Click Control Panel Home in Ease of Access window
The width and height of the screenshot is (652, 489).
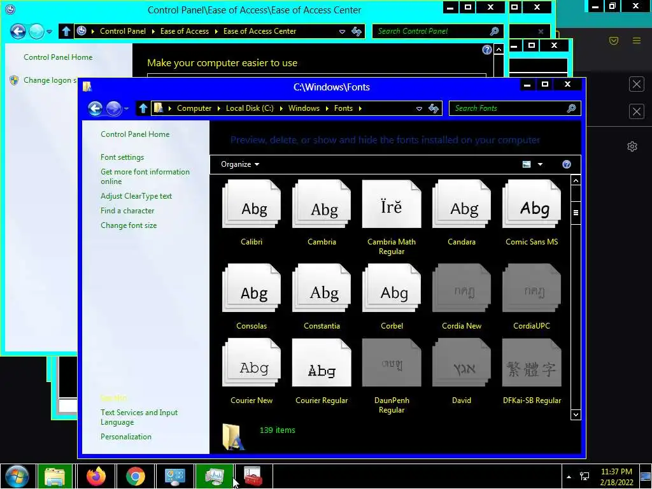pyautogui.click(x=58, y=57)
